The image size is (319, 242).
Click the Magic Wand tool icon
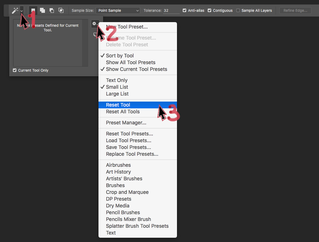pos(15,10)
